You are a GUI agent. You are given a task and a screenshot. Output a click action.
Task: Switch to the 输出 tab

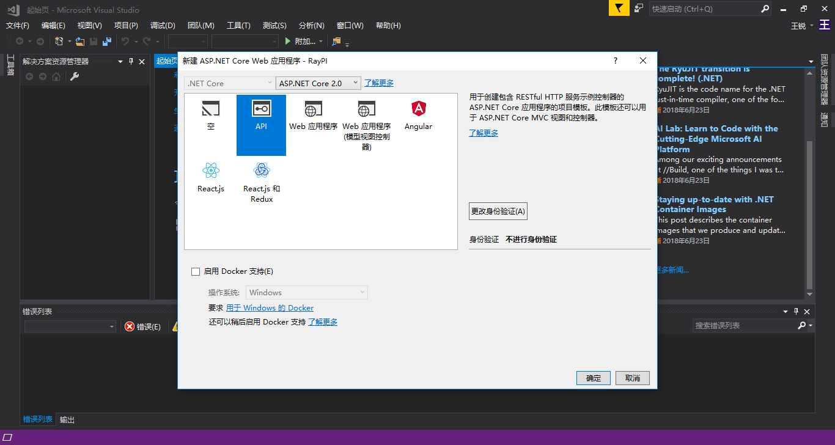pos(67,420)
